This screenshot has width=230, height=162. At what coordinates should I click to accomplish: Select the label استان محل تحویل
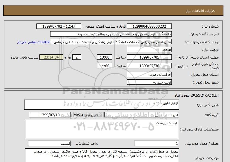click(205, 75)
